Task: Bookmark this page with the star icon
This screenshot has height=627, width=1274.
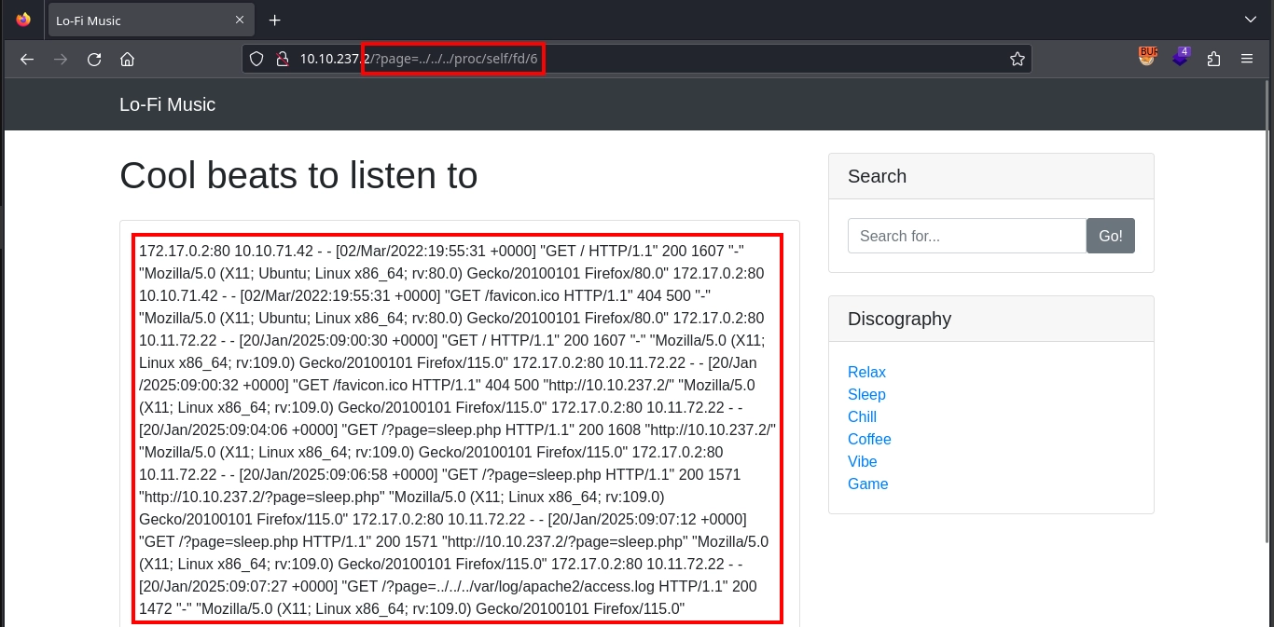Action: coord(1017,60)
